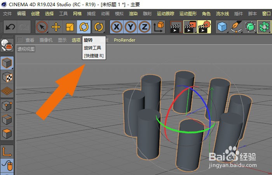
Task: Click the greyed-out Redo icon
Action: point(24,27)
